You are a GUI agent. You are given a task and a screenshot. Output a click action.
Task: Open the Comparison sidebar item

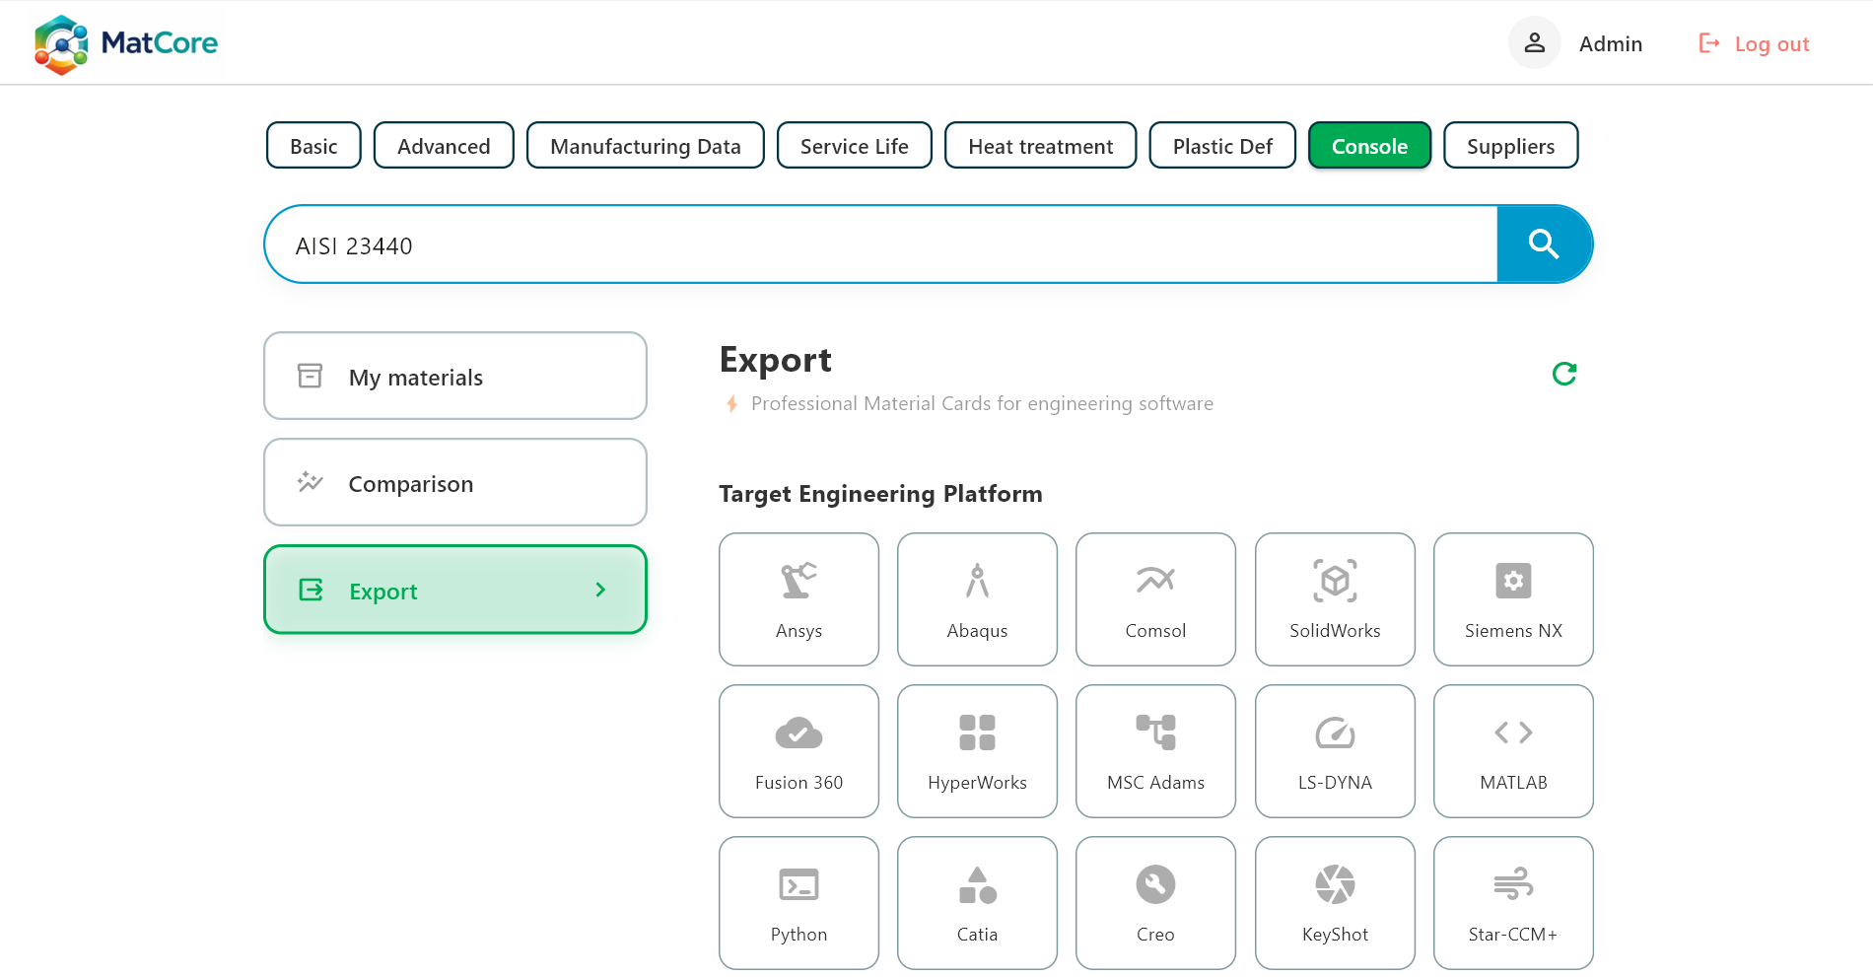tap(455, 482)
